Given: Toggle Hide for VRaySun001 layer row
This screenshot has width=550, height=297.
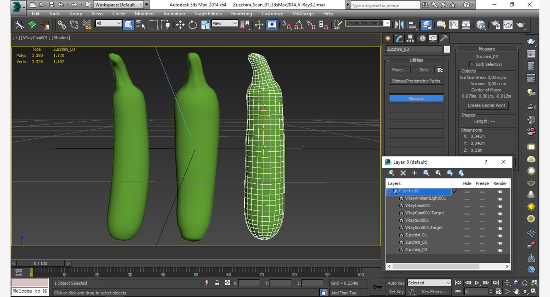Looking at the screenshot, I should (x=467, y=221).
